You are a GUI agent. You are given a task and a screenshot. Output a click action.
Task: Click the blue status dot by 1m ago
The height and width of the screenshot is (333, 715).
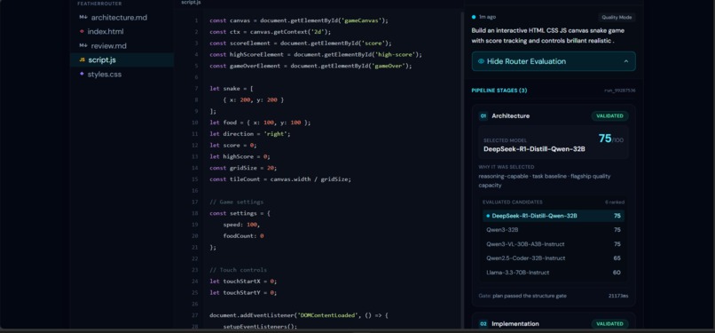[x=474, y=17]
